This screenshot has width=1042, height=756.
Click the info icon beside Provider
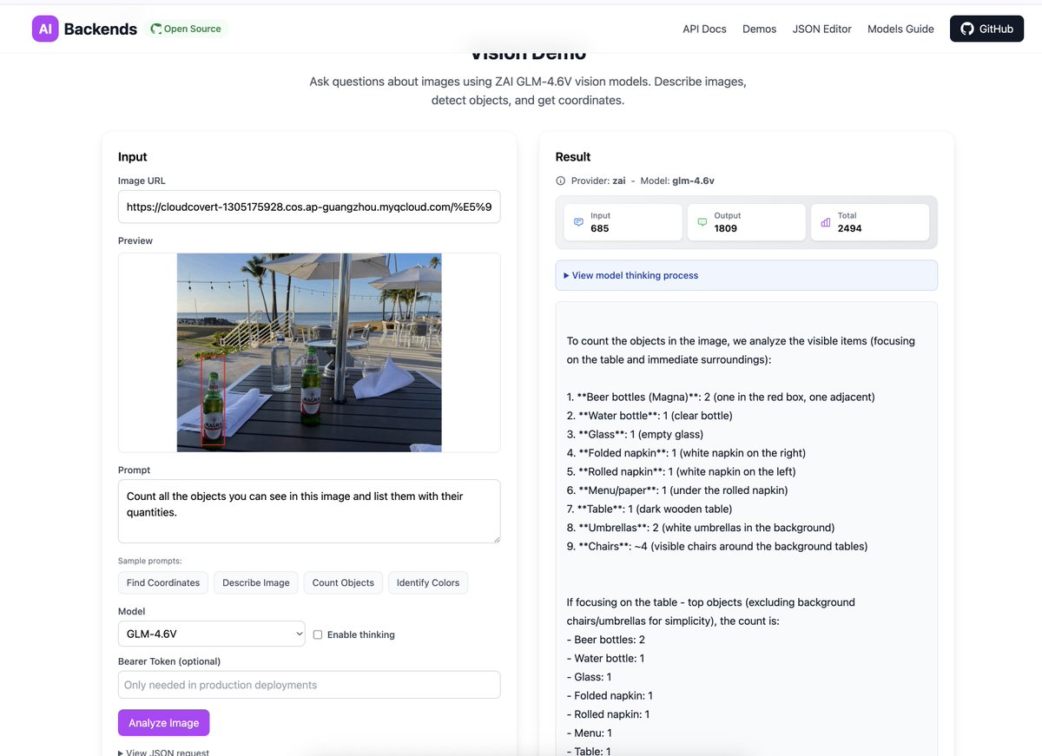tap(560, 181)
